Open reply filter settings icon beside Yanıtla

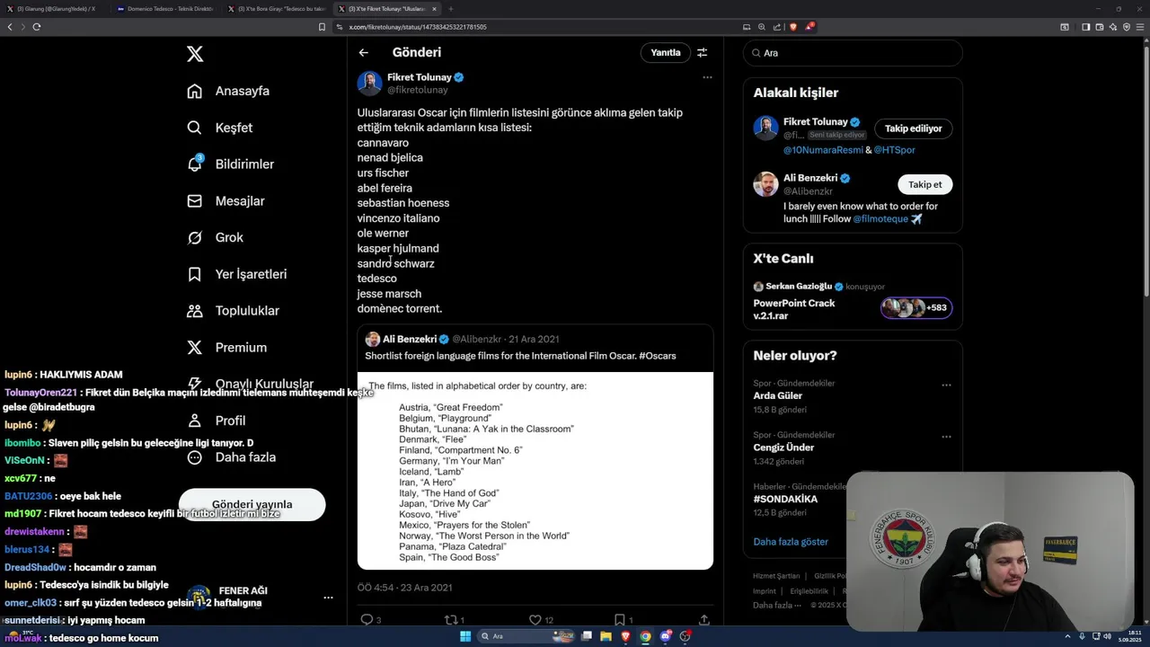(703, 53)
